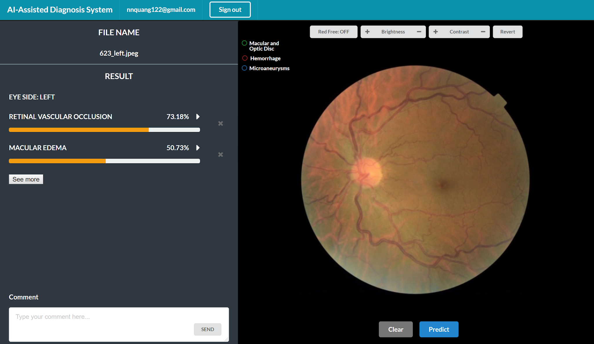
Task: Run prediction with the Predict button
Action: 439,329
